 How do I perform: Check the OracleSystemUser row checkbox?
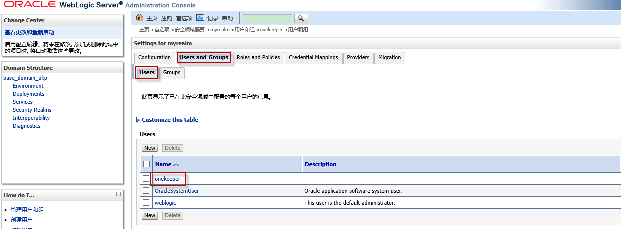pyautogui.click(x=146, y=190)
